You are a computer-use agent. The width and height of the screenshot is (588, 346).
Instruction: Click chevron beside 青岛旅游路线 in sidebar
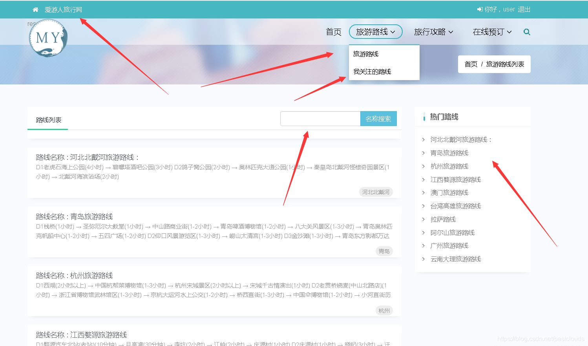423,153
